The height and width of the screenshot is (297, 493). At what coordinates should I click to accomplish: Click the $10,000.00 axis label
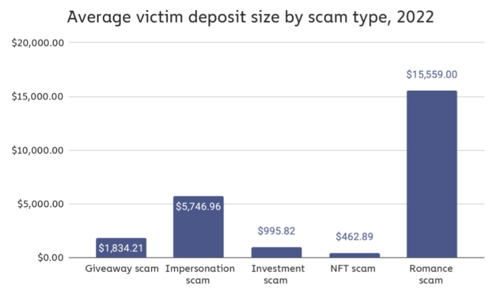[x=38, y=150]
